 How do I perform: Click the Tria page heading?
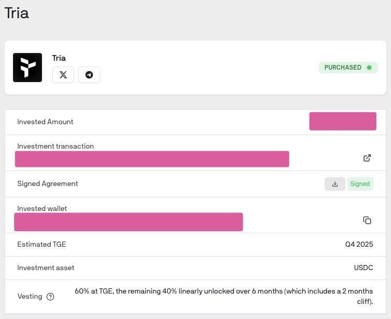pos(17,13)
